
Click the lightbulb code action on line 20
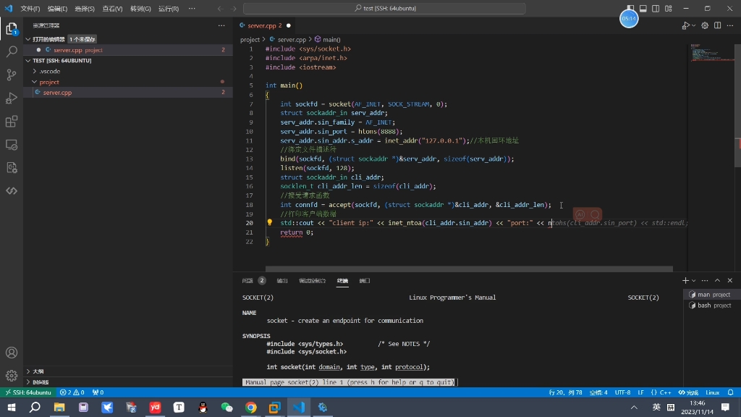tap(270, 222)
